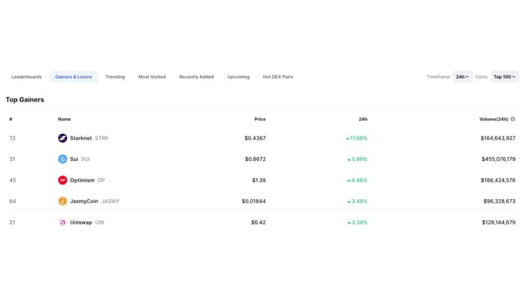Sort by the 24h column header
Image resolution: width=532 pixels, height=300 pixels.
pos(363,119)
